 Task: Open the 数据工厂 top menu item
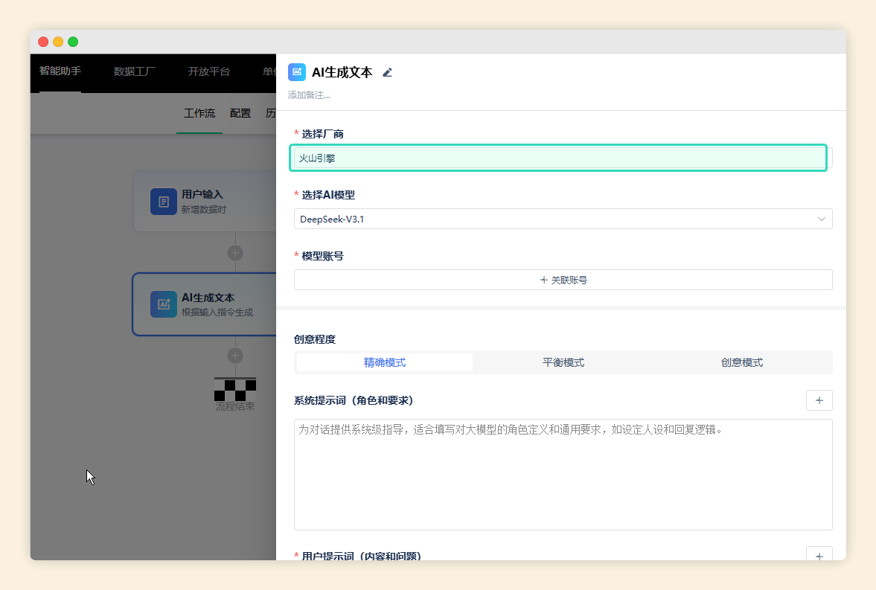click(x=135, y=71)
